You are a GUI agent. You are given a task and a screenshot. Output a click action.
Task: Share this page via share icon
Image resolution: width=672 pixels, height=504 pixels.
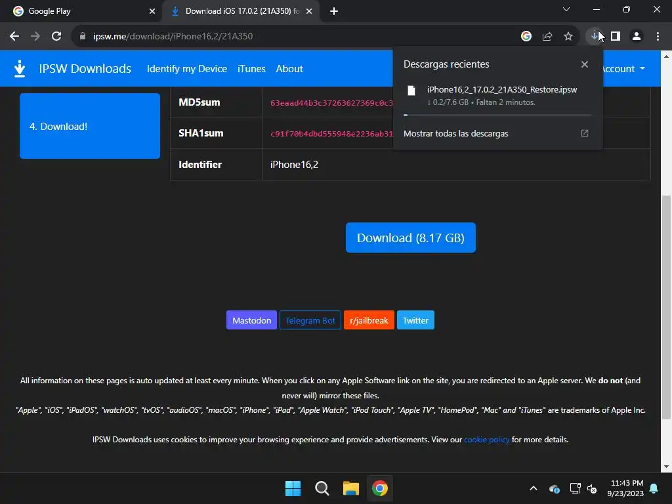pyautogui.click(x=547, y=37)
